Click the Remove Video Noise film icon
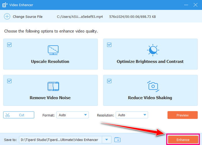 53,86
